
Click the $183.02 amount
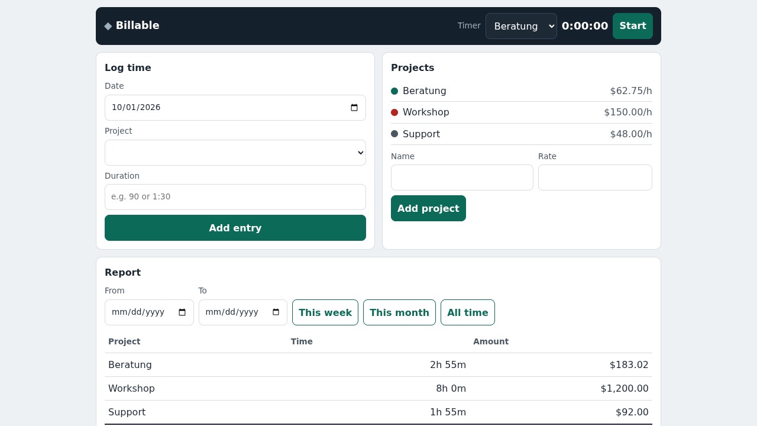629,365
